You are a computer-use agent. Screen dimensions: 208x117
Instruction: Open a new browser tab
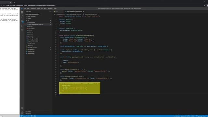point(14,2)
